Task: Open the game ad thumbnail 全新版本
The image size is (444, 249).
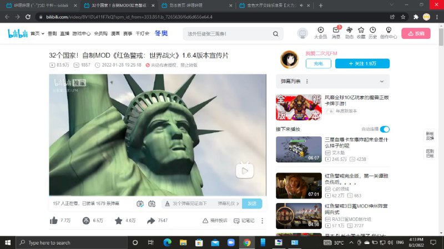Action: click(299, 108)
